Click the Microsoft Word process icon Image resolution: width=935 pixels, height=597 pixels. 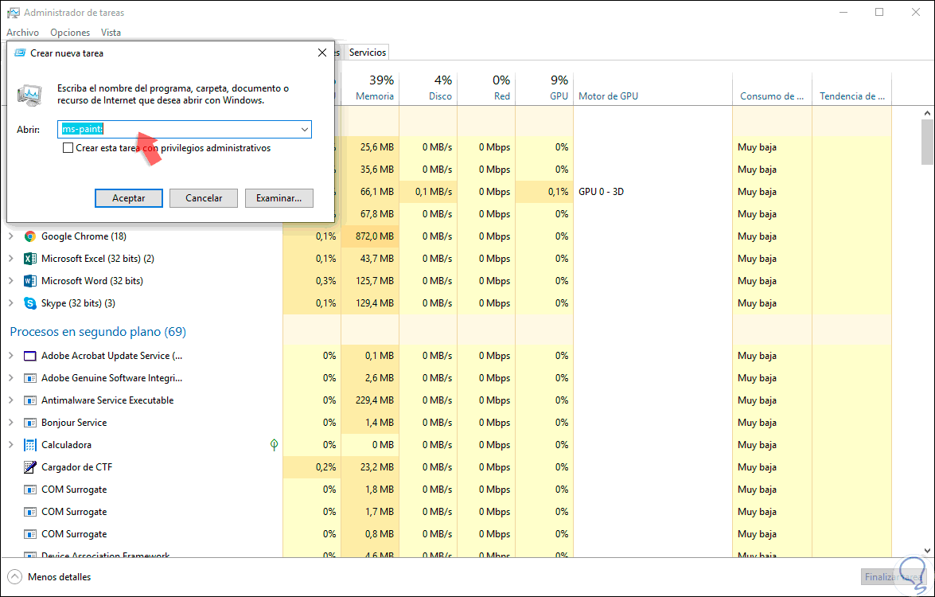pyautogui.click(x=30, y=281)
